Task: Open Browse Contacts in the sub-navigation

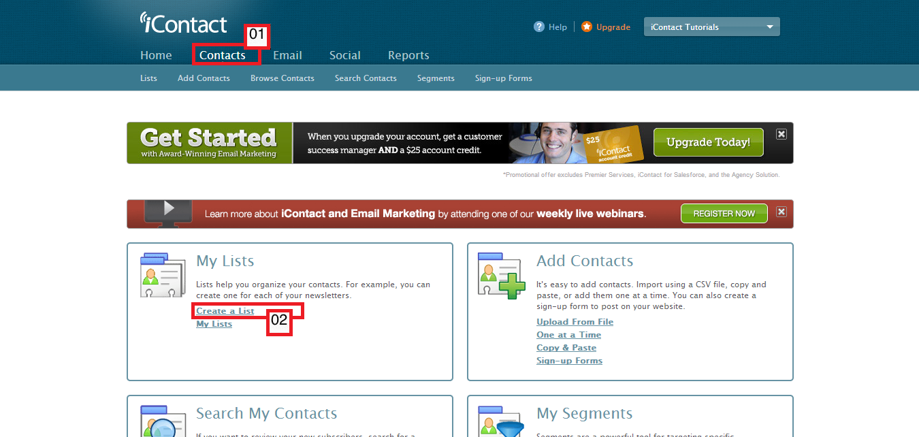Action: click(283, 78)
